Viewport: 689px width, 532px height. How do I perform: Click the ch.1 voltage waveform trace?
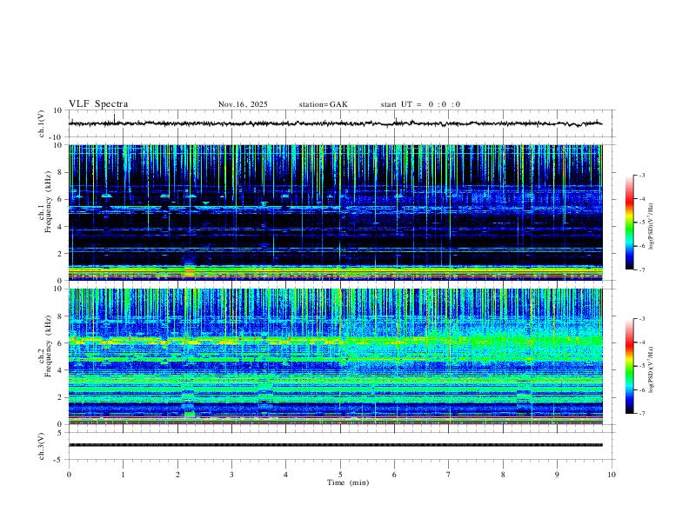(335, 123)
